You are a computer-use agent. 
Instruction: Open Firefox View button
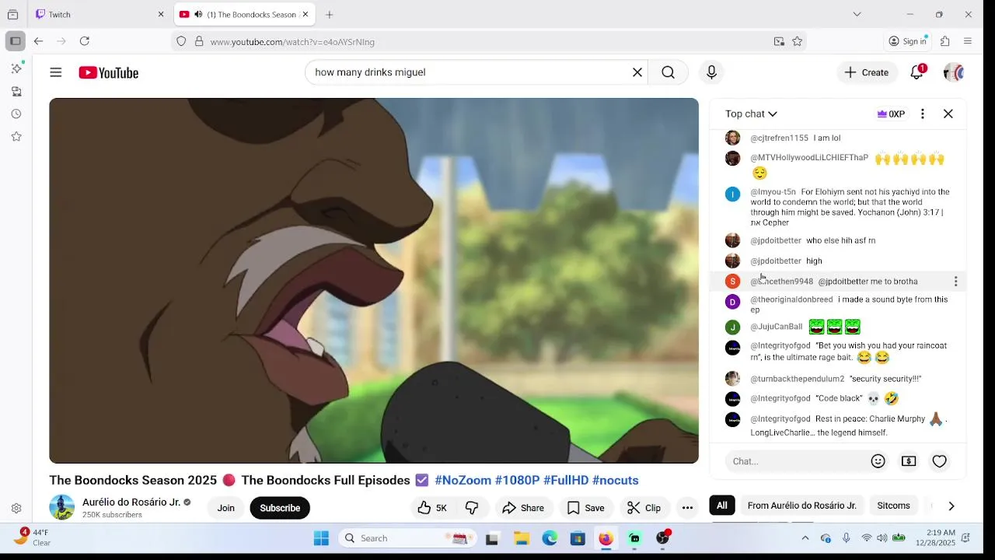click(12, 14)
